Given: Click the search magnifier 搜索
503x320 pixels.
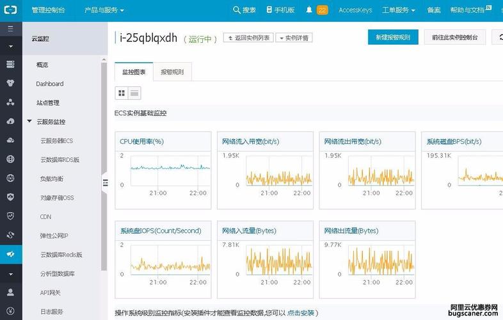Looking at the screenshot, I should coord(244,10).
